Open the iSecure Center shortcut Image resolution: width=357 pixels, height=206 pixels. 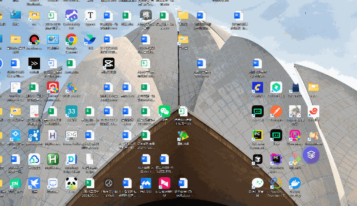(x=53, y=88)
